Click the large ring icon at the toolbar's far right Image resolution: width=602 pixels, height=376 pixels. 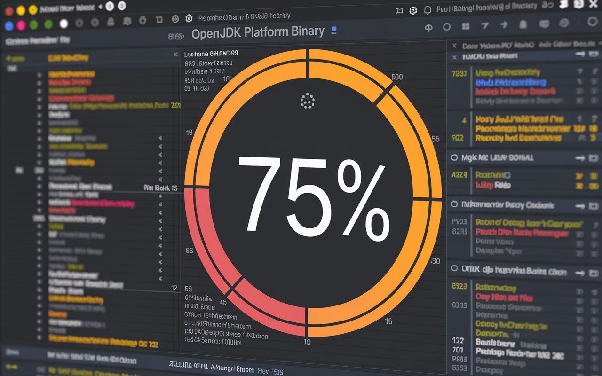593,21
